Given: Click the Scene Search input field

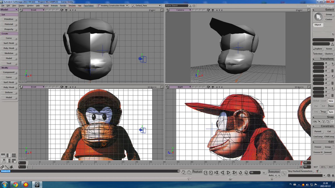Looking at the screenshot, I should tap(176, 6).
